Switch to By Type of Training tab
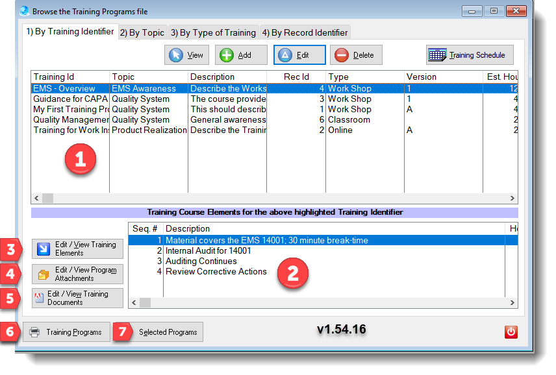The width and height of the screenshot is (556, 375). tap(213, 32)
